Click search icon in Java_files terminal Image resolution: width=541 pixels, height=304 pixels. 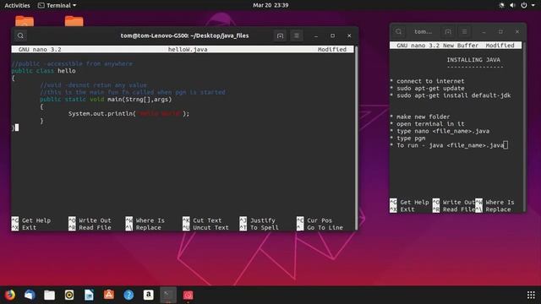click(20, 35)
